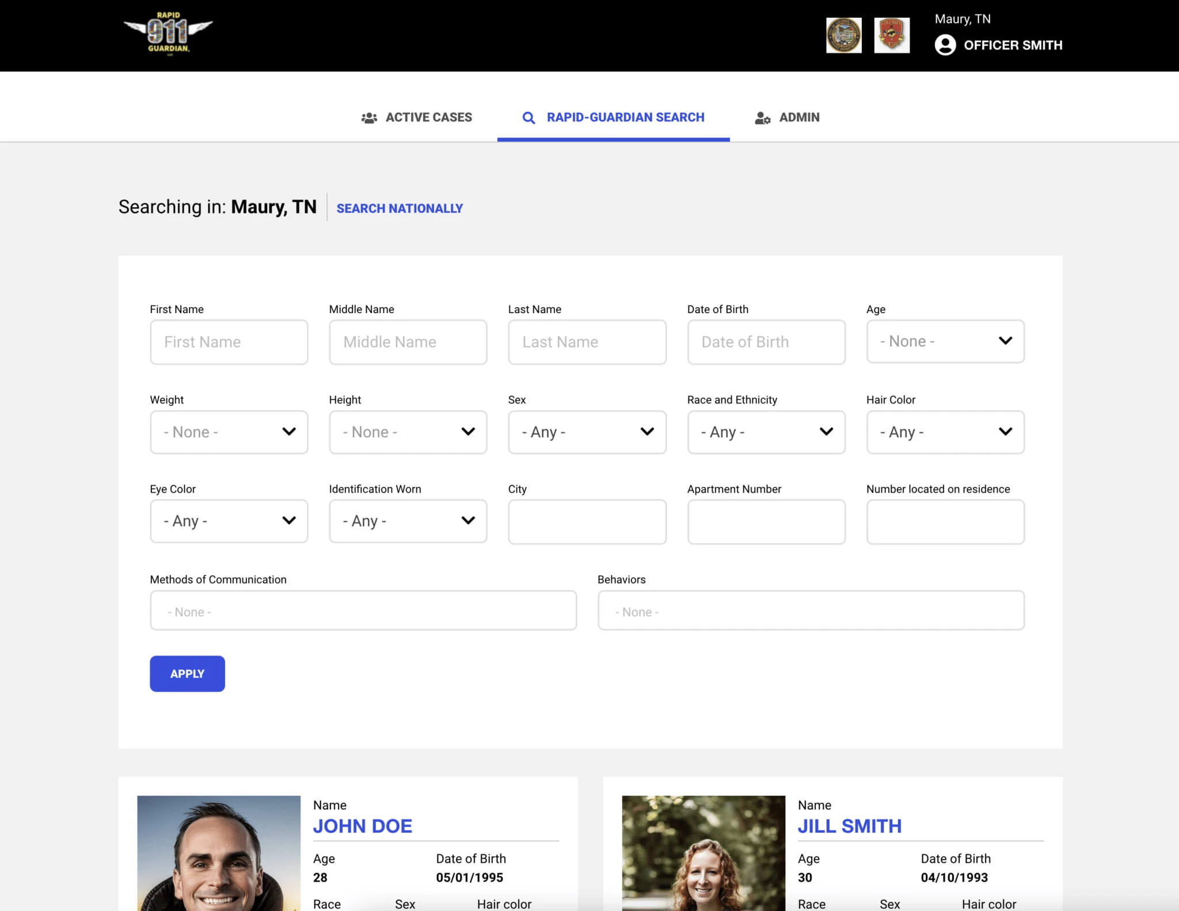The image size is (1179, 911).
Task: Open the Methods of Communication selector
Action: tap(363, 611)
